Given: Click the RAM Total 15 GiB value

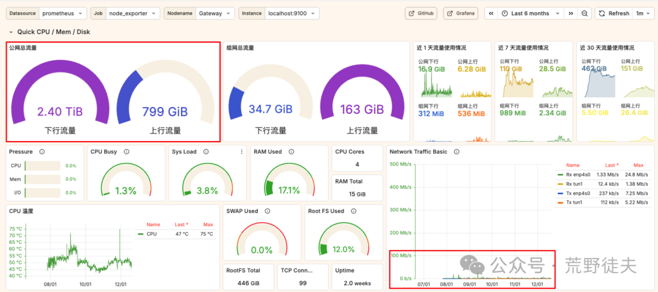Looking at the screenshot, I should 357,195.
